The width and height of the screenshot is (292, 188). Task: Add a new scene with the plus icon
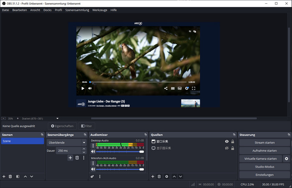4,176
